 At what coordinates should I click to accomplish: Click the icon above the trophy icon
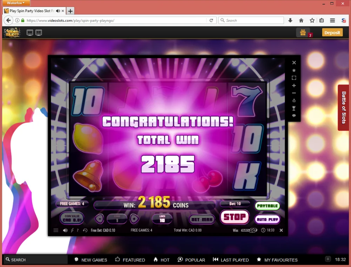(x=294, y=101)
